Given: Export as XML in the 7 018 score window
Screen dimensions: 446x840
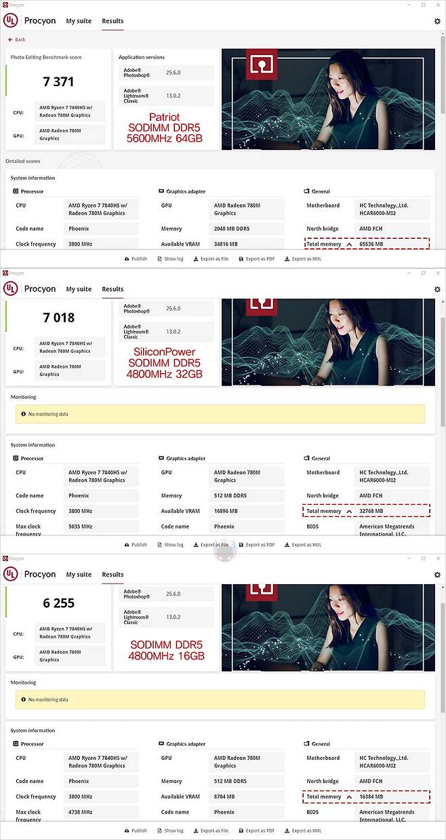Looking at the screenshot, I should [x=303, y=545].
